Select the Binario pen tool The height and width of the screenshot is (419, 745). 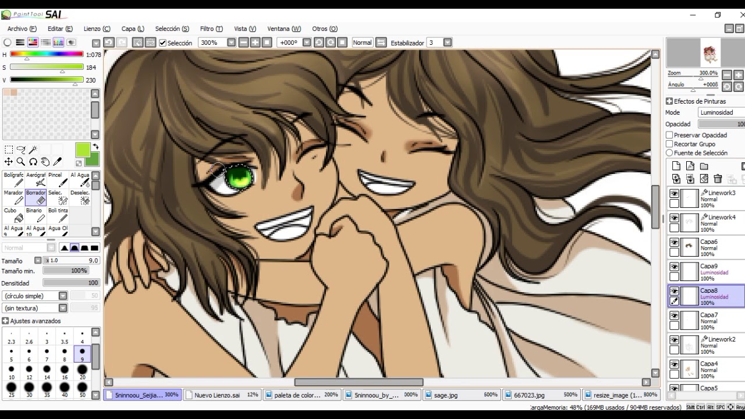(36, 215)
